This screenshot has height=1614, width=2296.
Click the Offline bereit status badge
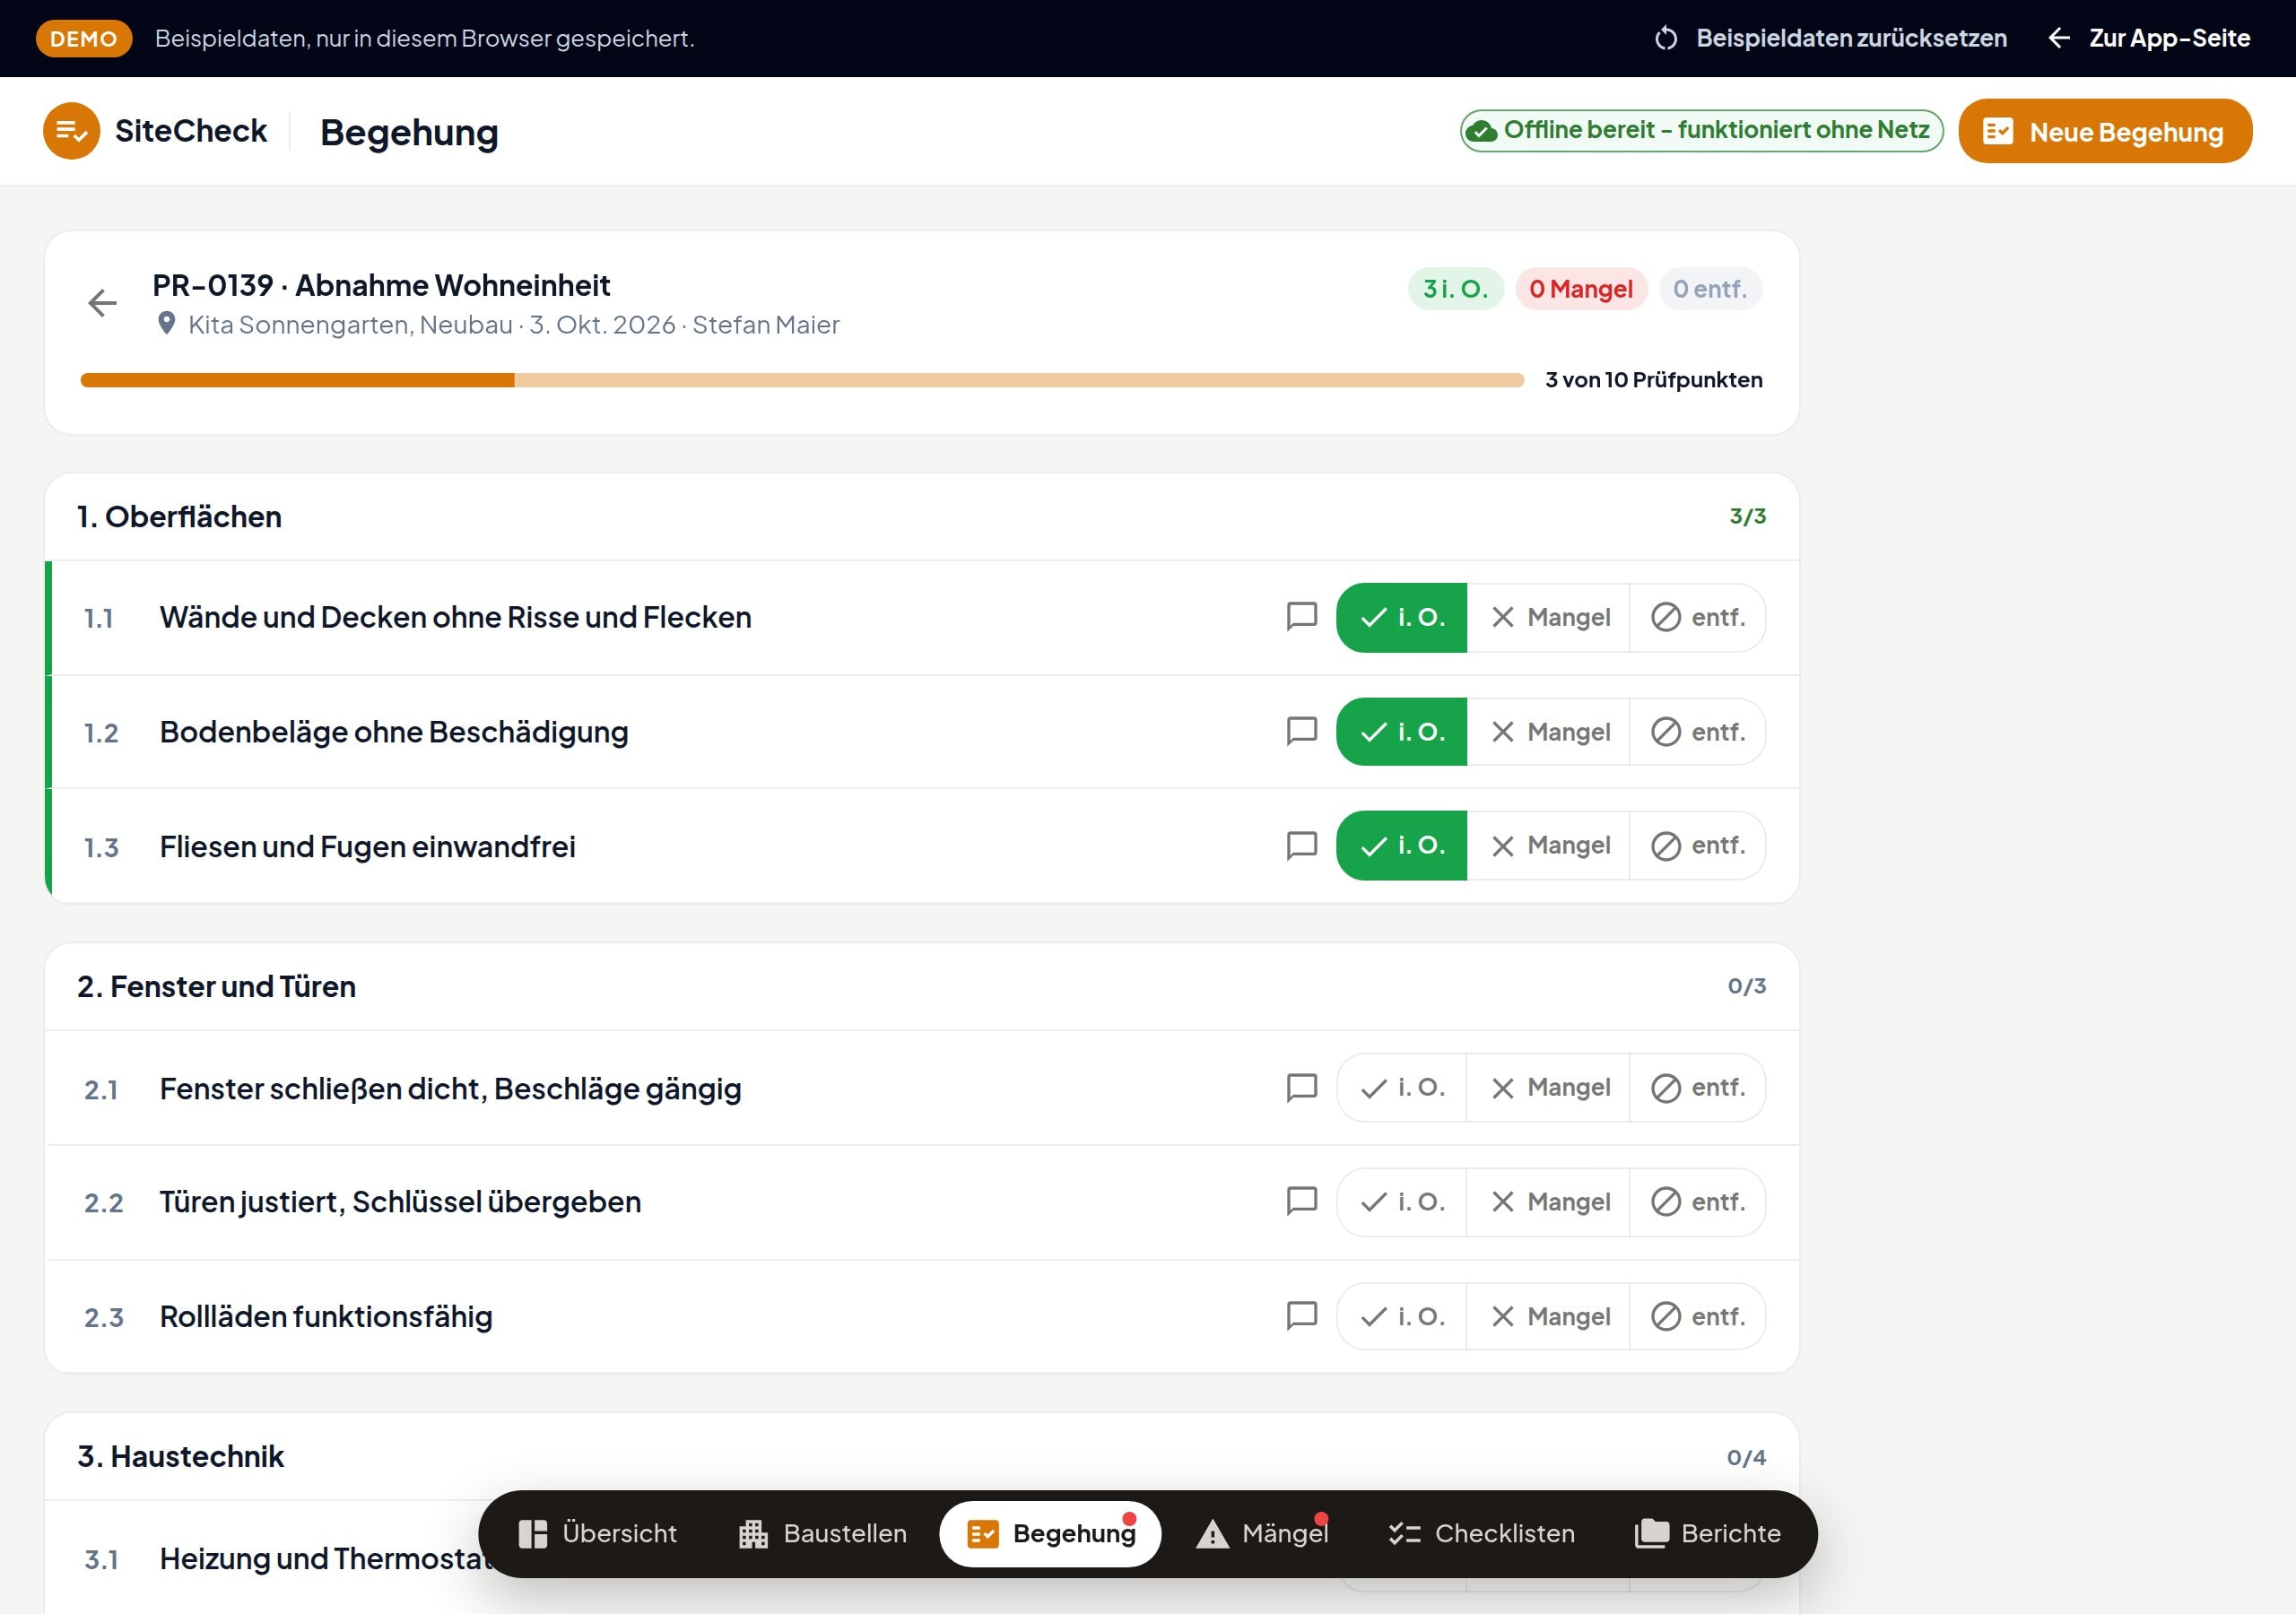(1701, 130)
